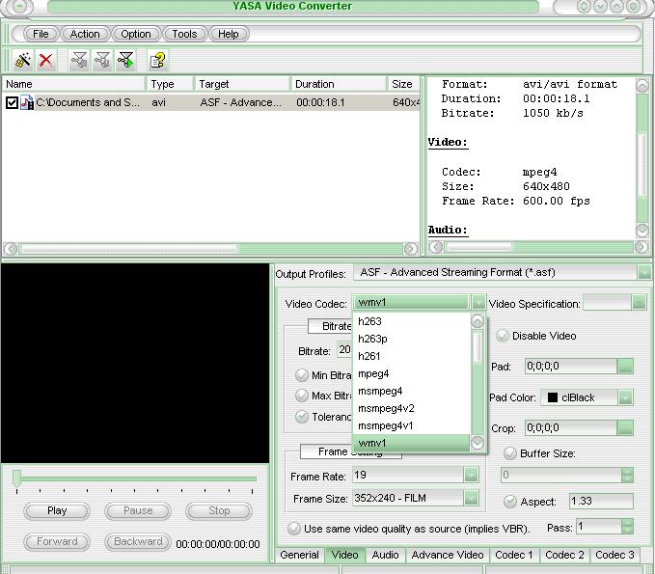Click the Aspect value field 1.33
The image size is (655, 574).
tap(601, 502)
